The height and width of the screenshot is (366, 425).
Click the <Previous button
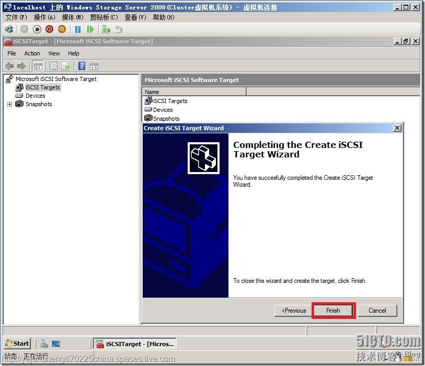point(294,311)
